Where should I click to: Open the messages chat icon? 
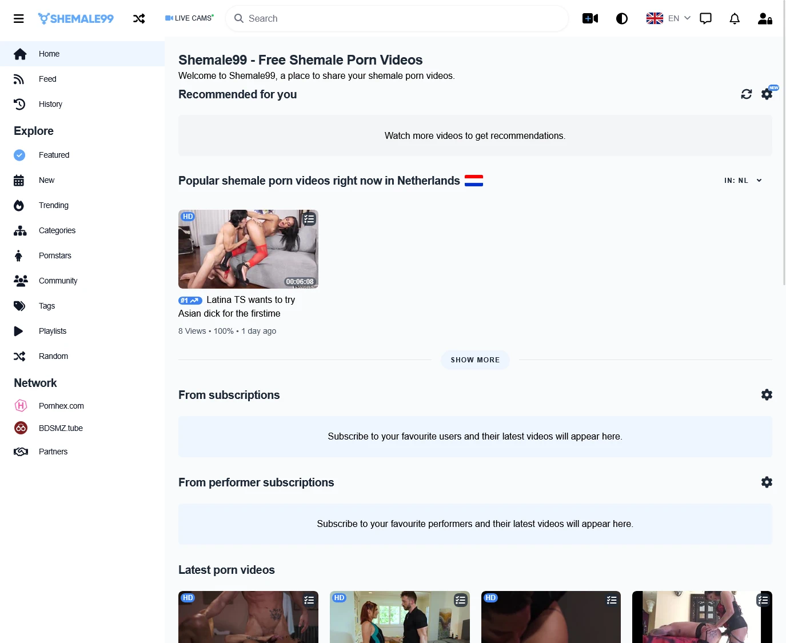706,19
